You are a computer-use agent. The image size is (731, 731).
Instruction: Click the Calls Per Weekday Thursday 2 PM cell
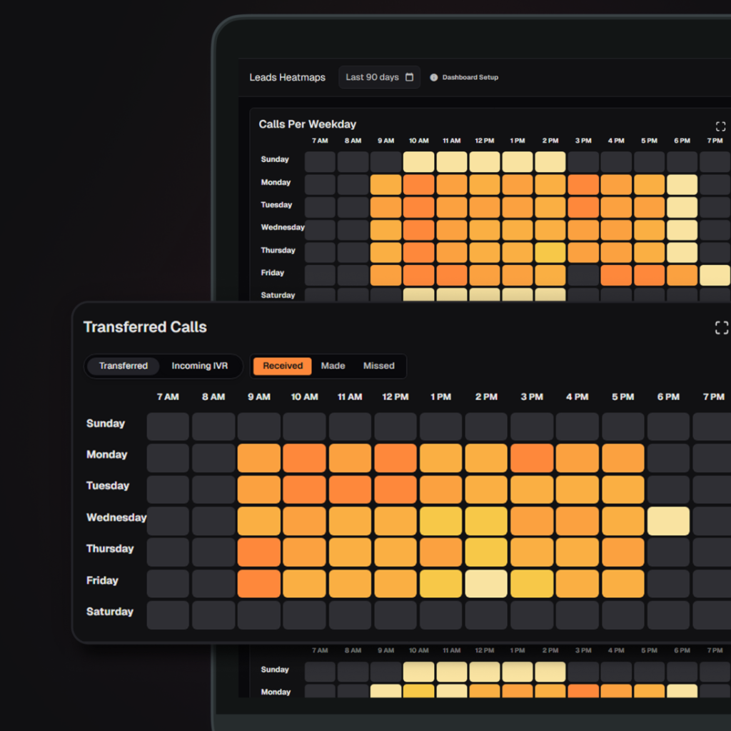[x=550, y=252]
